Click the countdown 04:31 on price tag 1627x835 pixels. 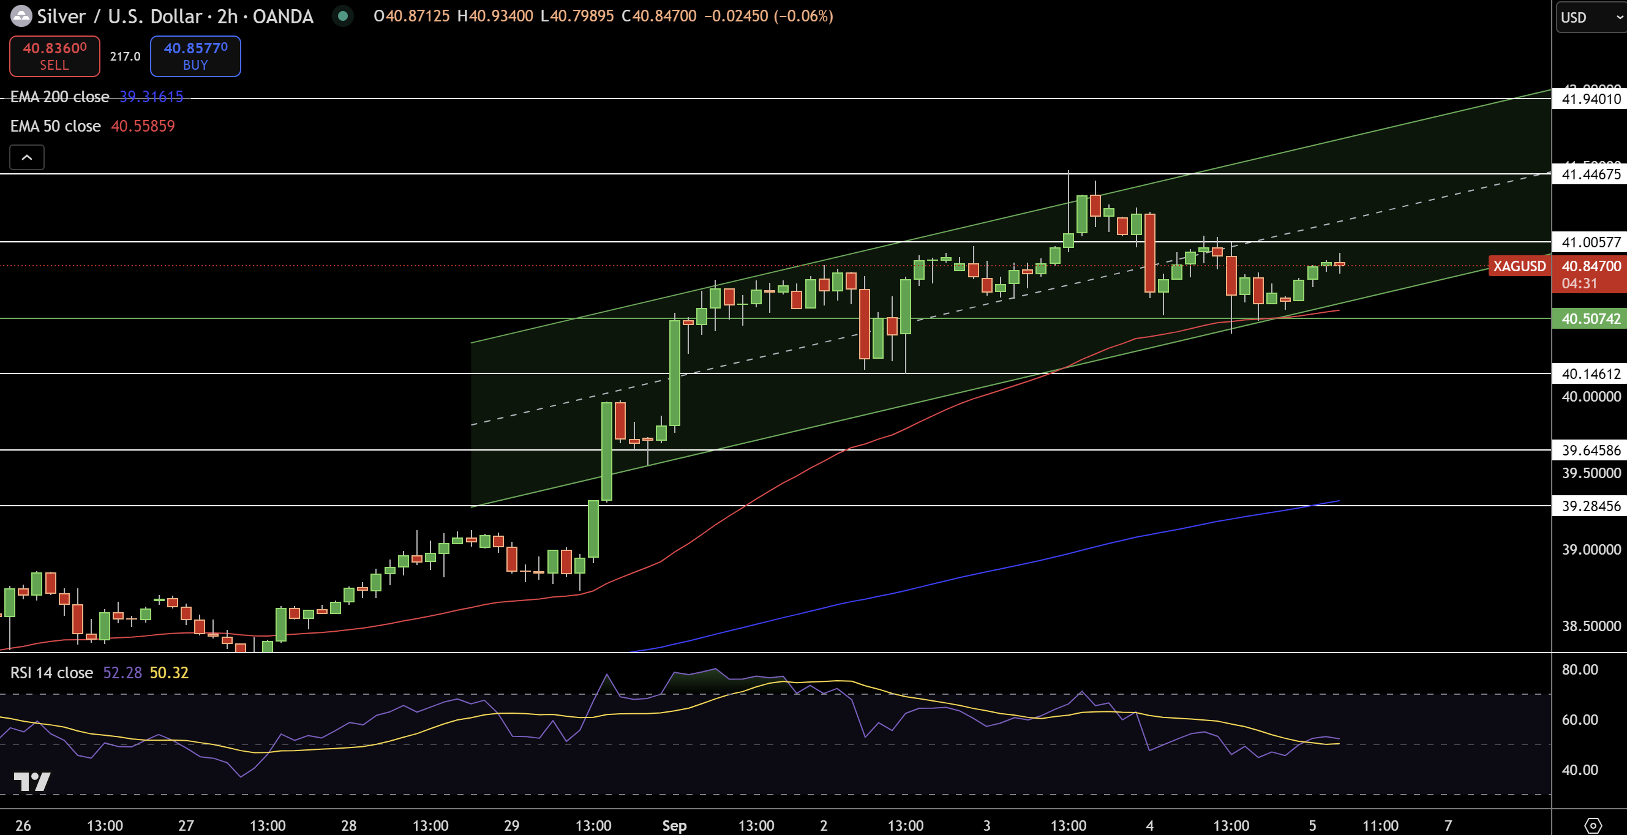point(1579,283)
